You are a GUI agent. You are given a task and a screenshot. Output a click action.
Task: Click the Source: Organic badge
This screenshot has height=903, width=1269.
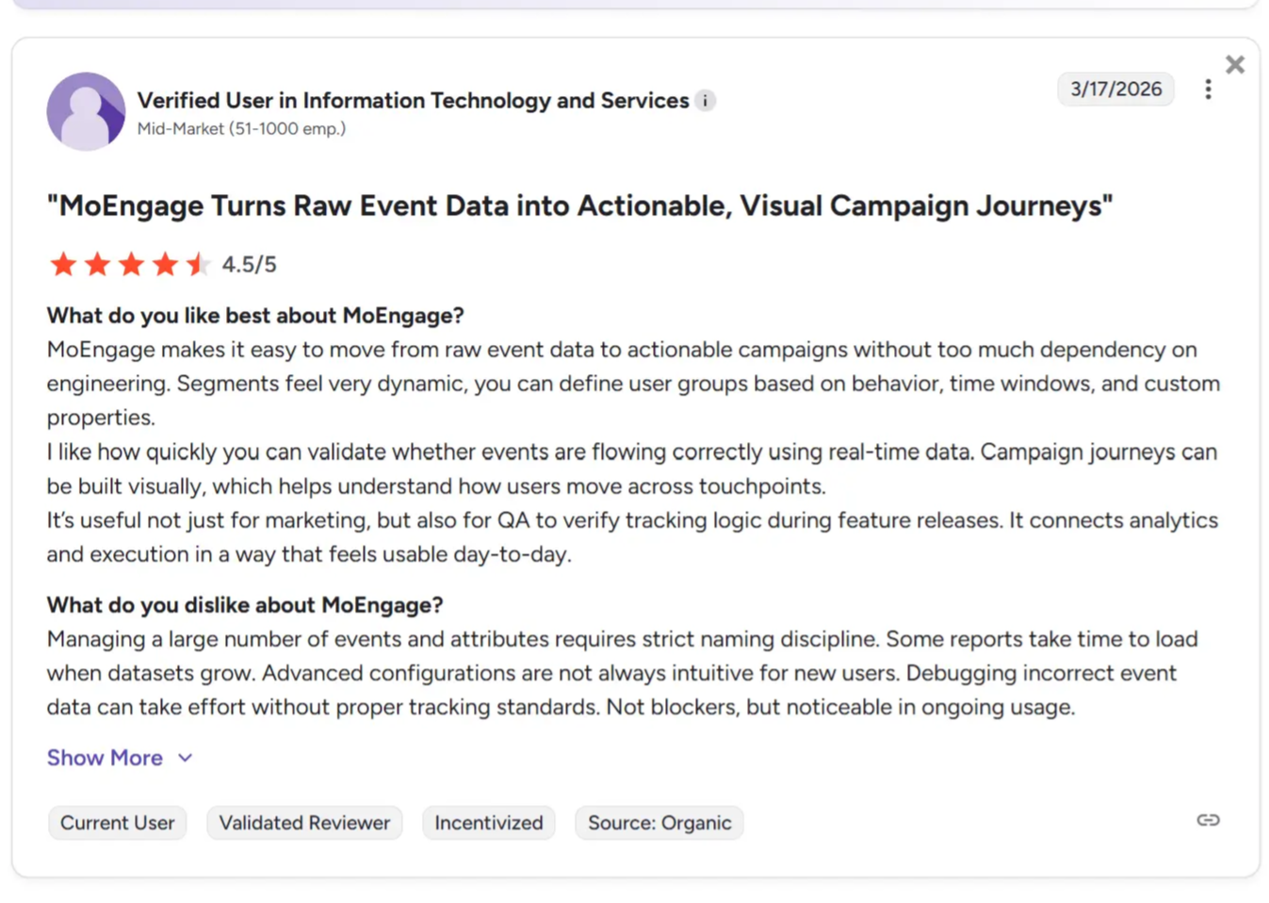pyautogui.click(x=659, y=823)
